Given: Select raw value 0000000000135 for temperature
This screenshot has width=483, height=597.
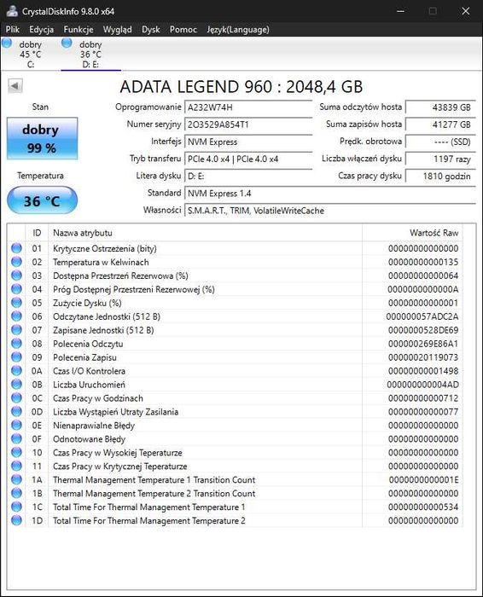Looking at the screenshot, I should [x=423, y=262].
